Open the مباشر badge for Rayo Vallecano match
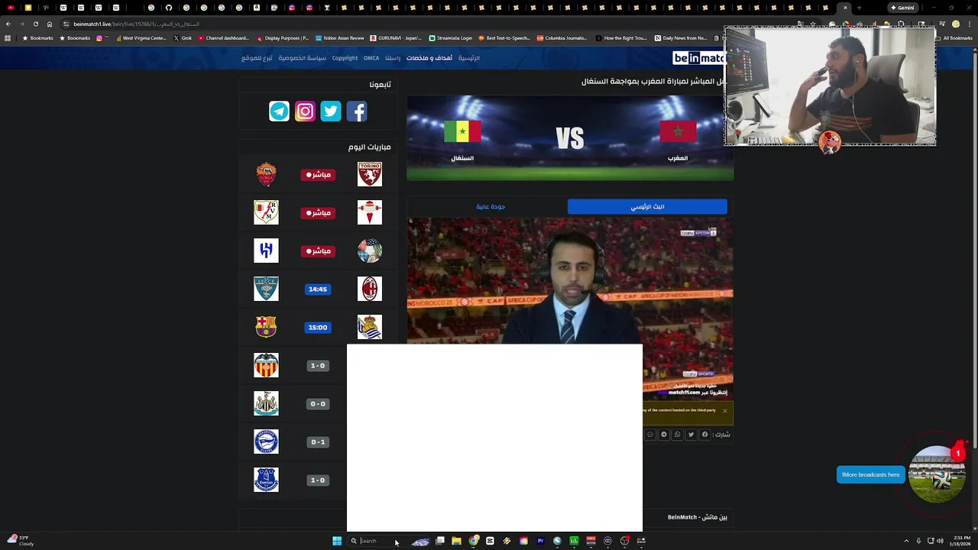This screenshot has height=550, width=978. point(318,213)
